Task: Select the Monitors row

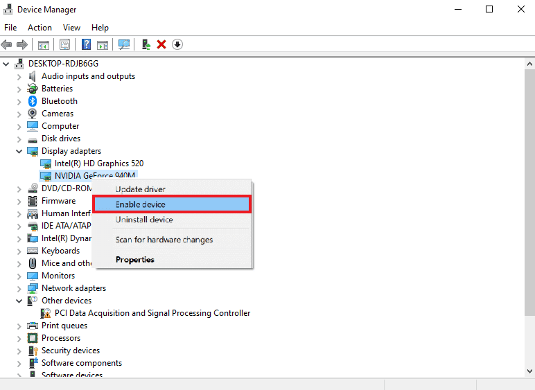Action: pos(58,276)
